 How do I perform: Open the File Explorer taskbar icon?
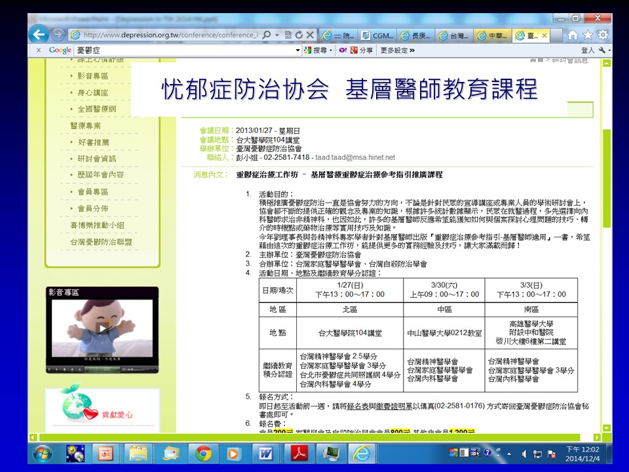click(138, 454)
